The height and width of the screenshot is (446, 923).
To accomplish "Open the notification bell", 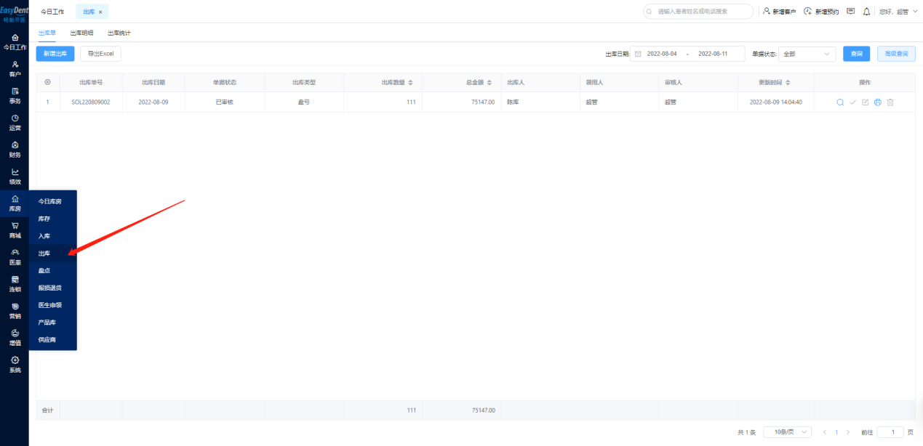I will click(x=866, y=12).
